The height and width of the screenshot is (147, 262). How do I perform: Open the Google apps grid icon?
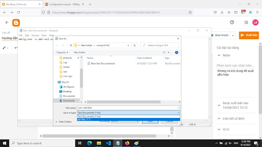246,22
